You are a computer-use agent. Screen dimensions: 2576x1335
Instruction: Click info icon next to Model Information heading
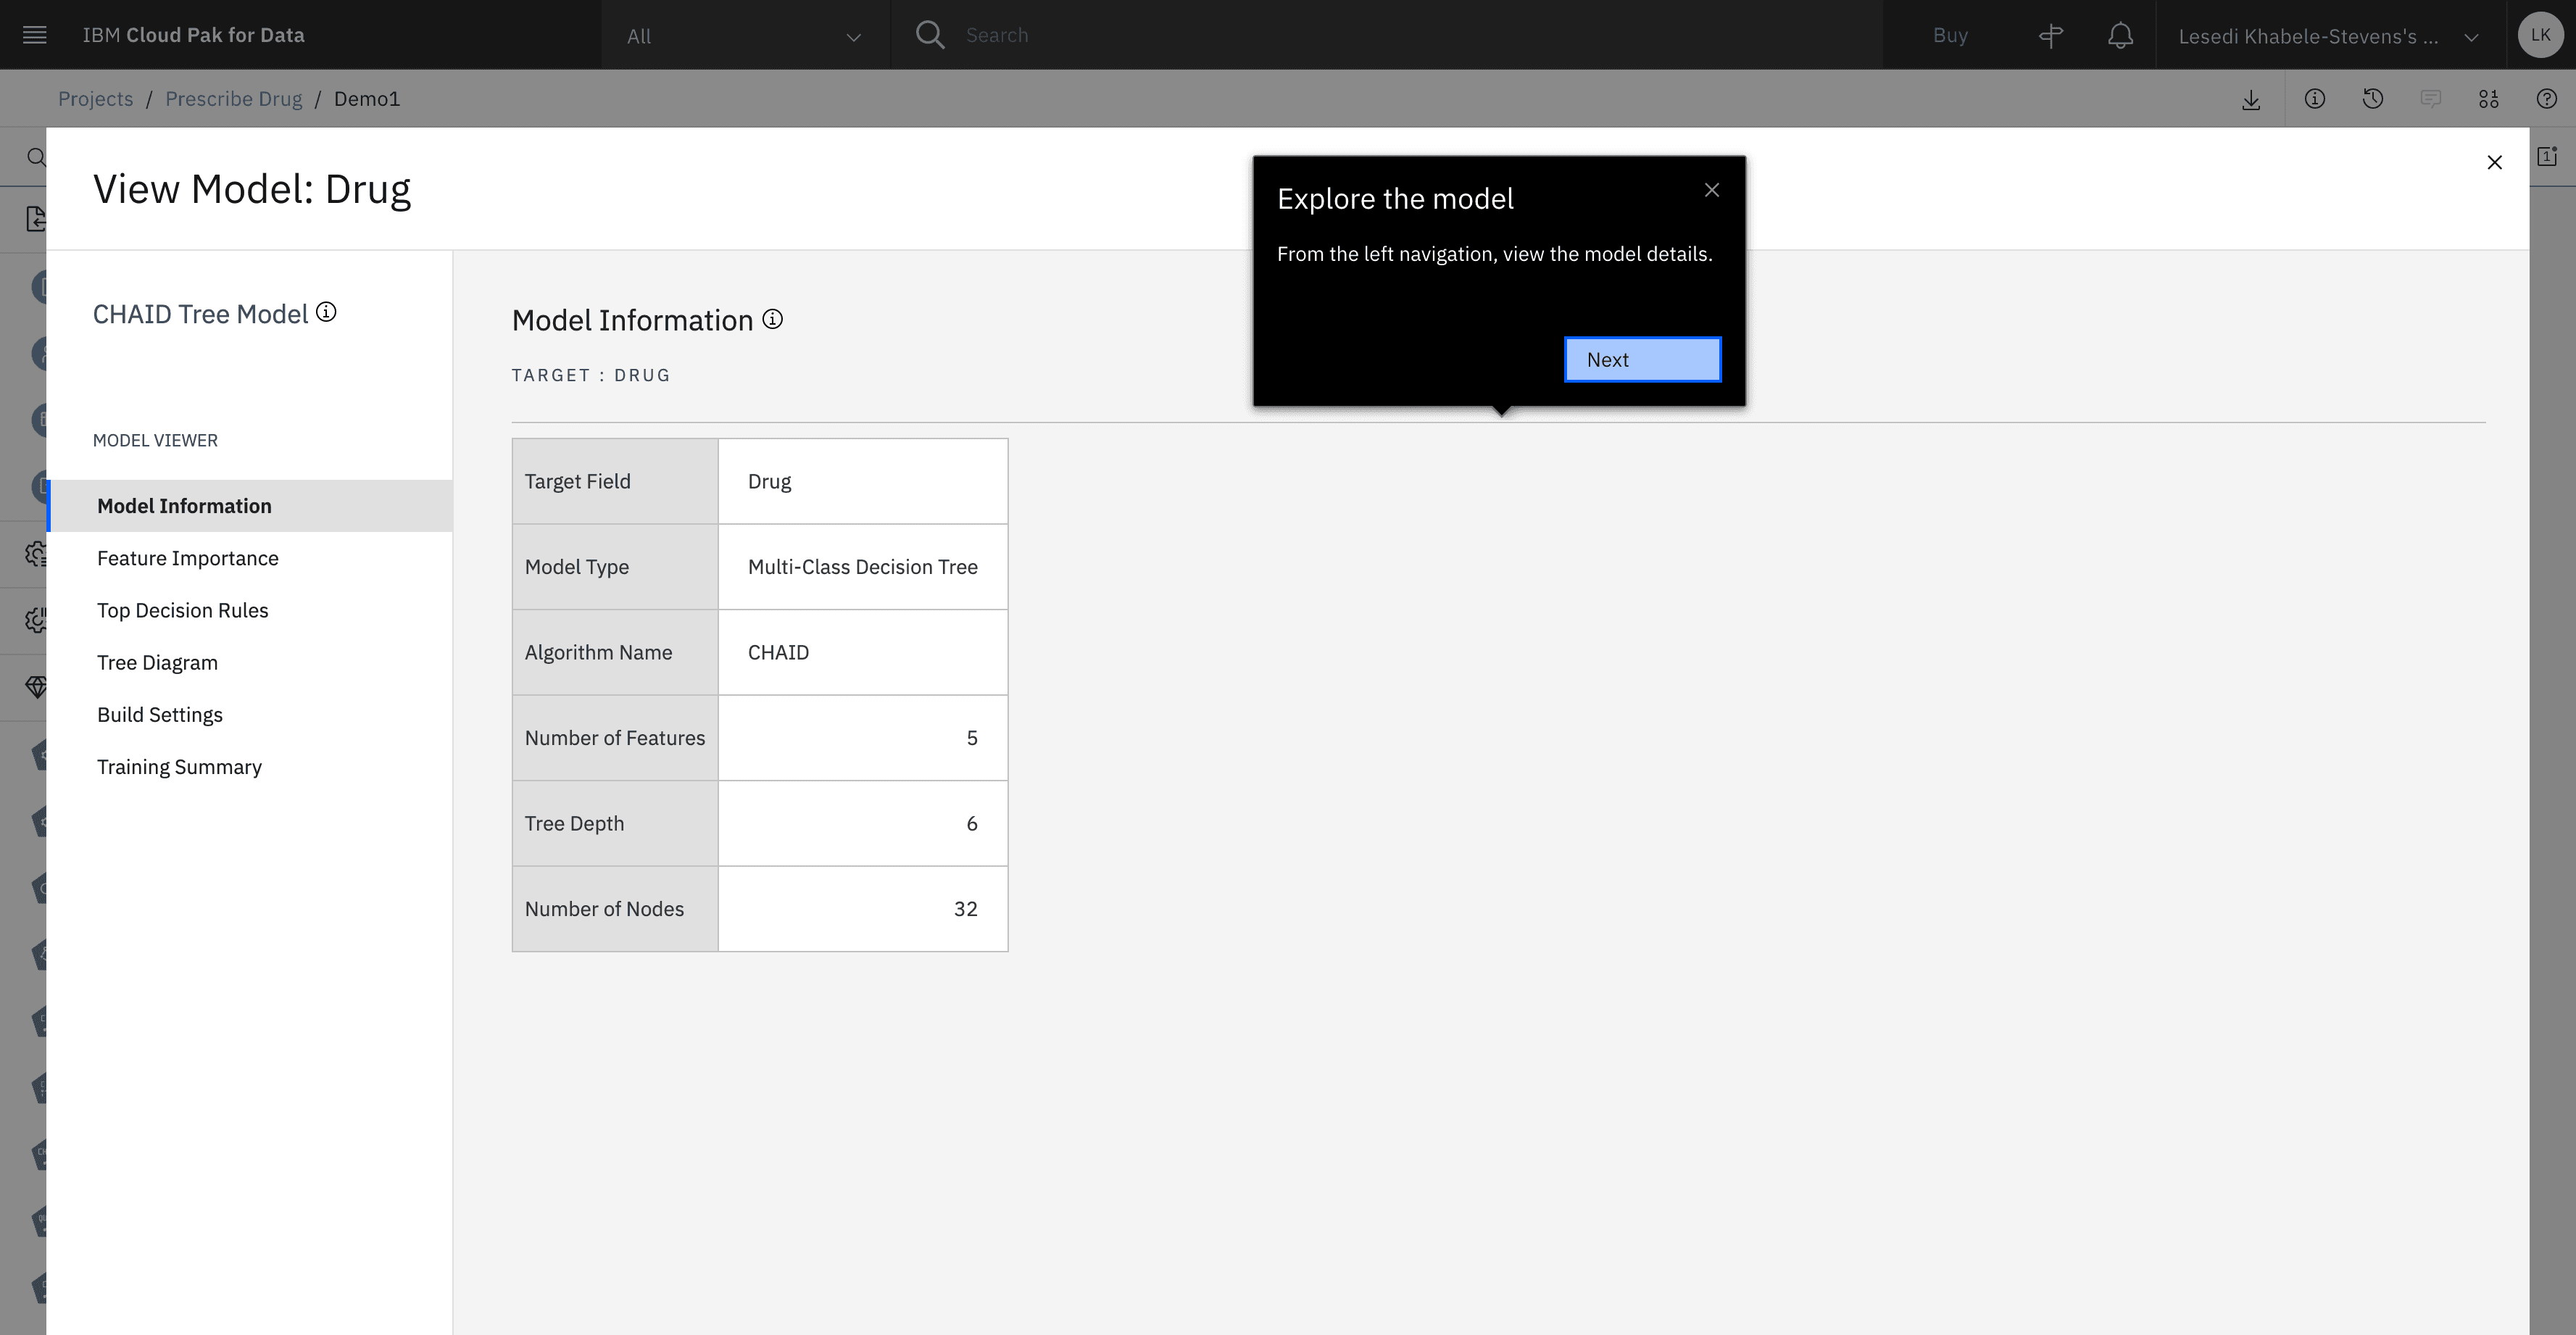[772, 320]
